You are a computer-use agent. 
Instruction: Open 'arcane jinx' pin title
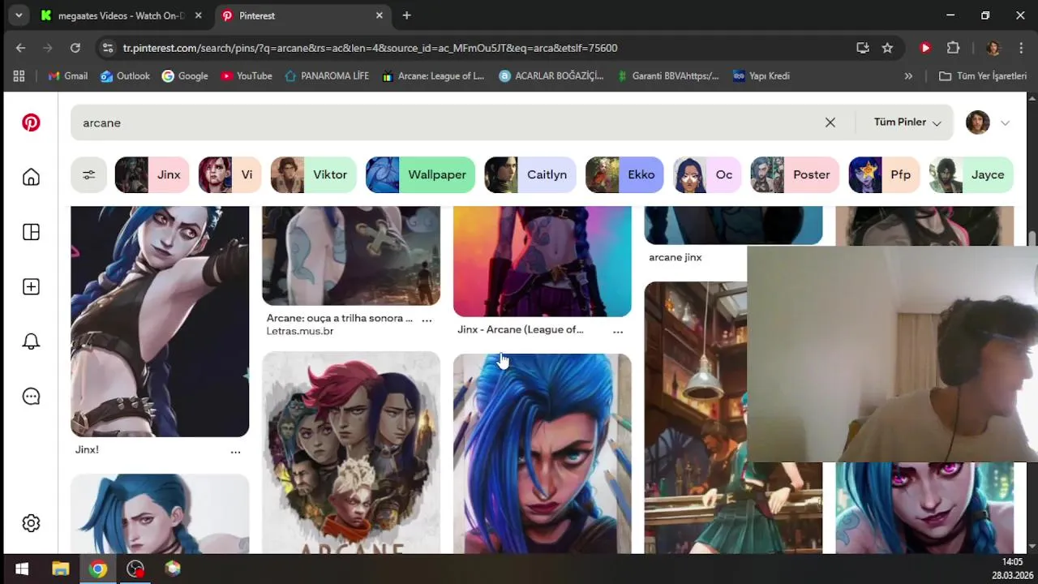pos(676,257)
